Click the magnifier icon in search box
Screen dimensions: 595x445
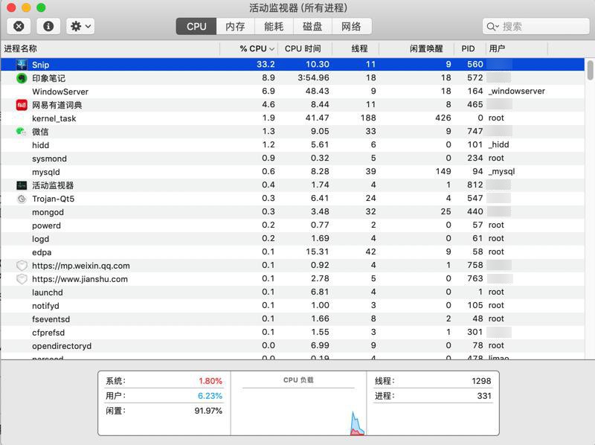(x=492, y=27)
